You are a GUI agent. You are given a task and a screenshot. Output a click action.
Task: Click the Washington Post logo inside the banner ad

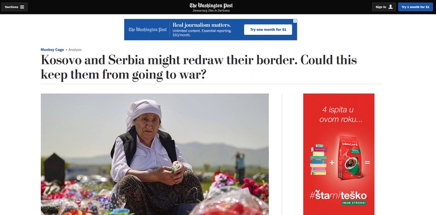point(148,29)
